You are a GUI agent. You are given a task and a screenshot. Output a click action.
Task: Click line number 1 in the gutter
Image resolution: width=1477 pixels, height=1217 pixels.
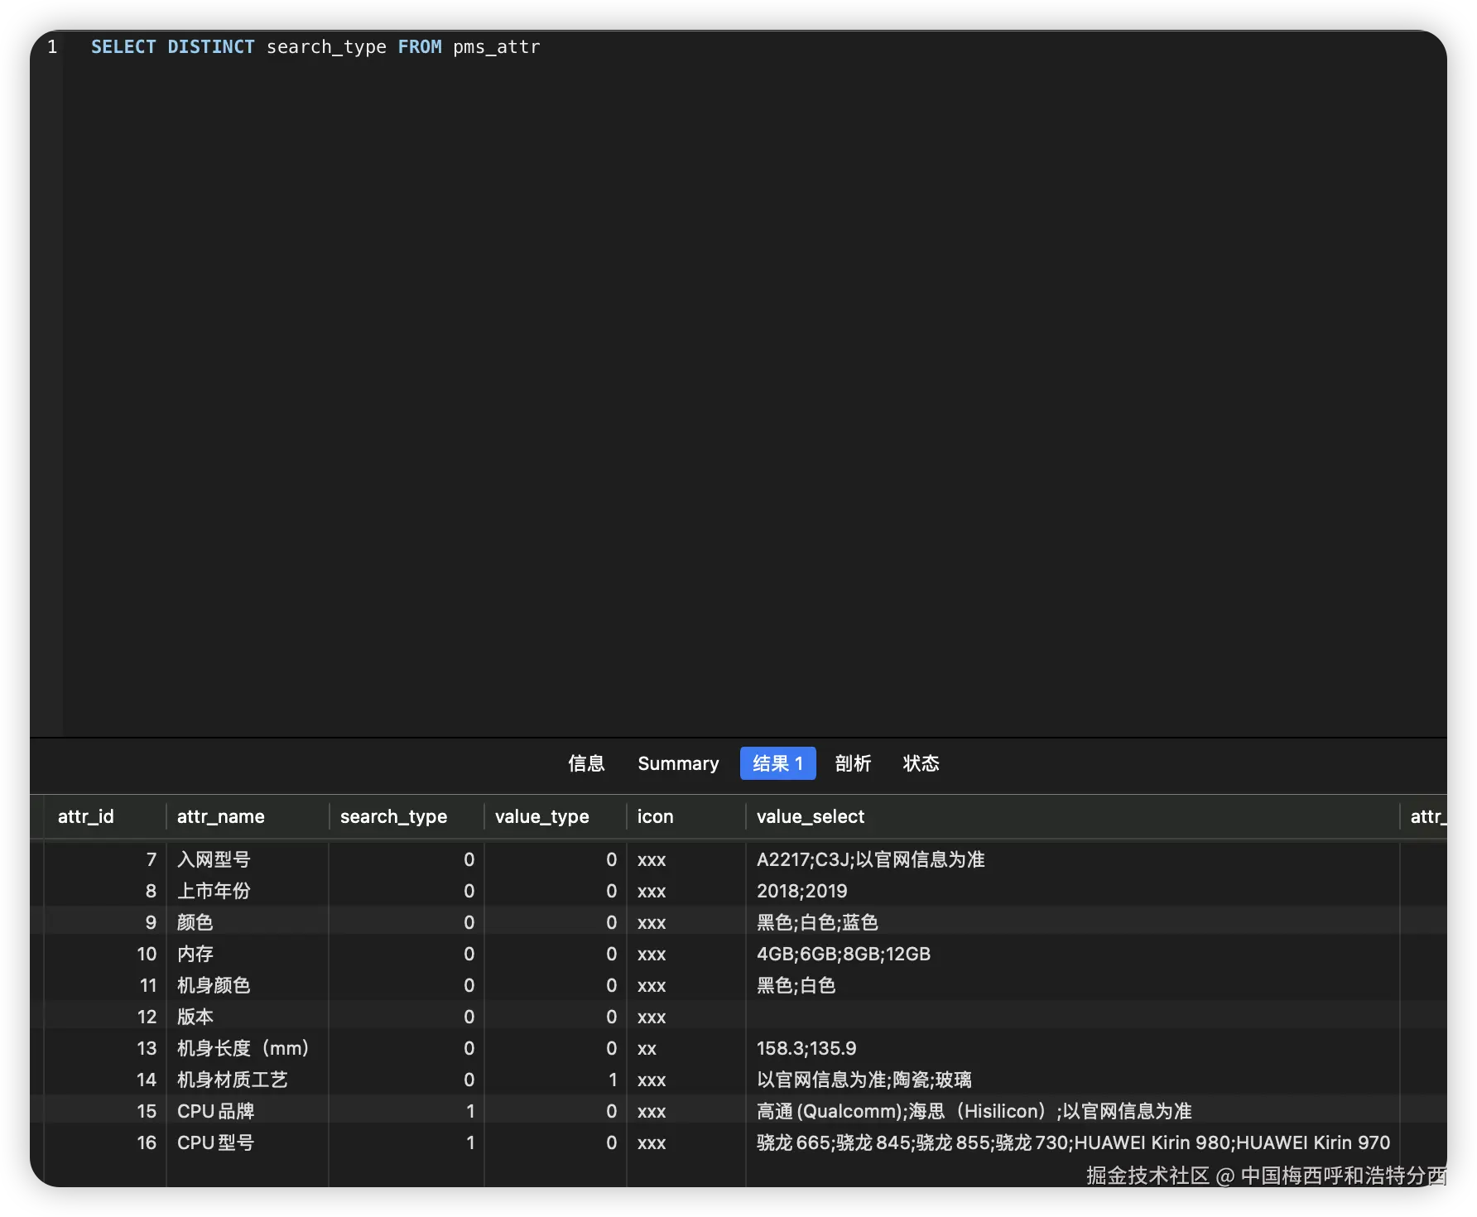52,47
